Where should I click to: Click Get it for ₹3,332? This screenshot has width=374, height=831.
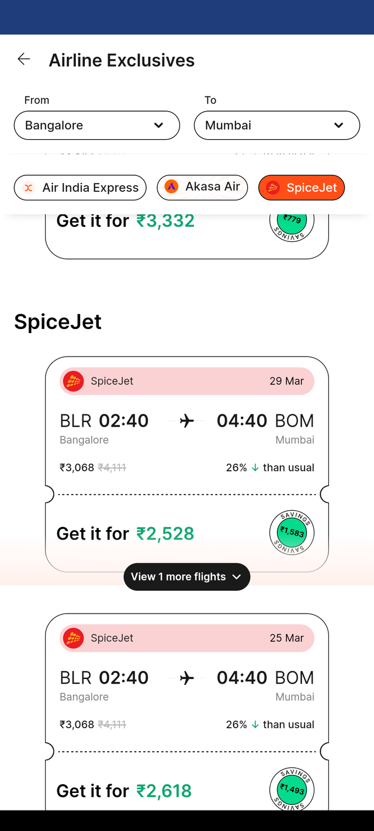tap(125, 221)
